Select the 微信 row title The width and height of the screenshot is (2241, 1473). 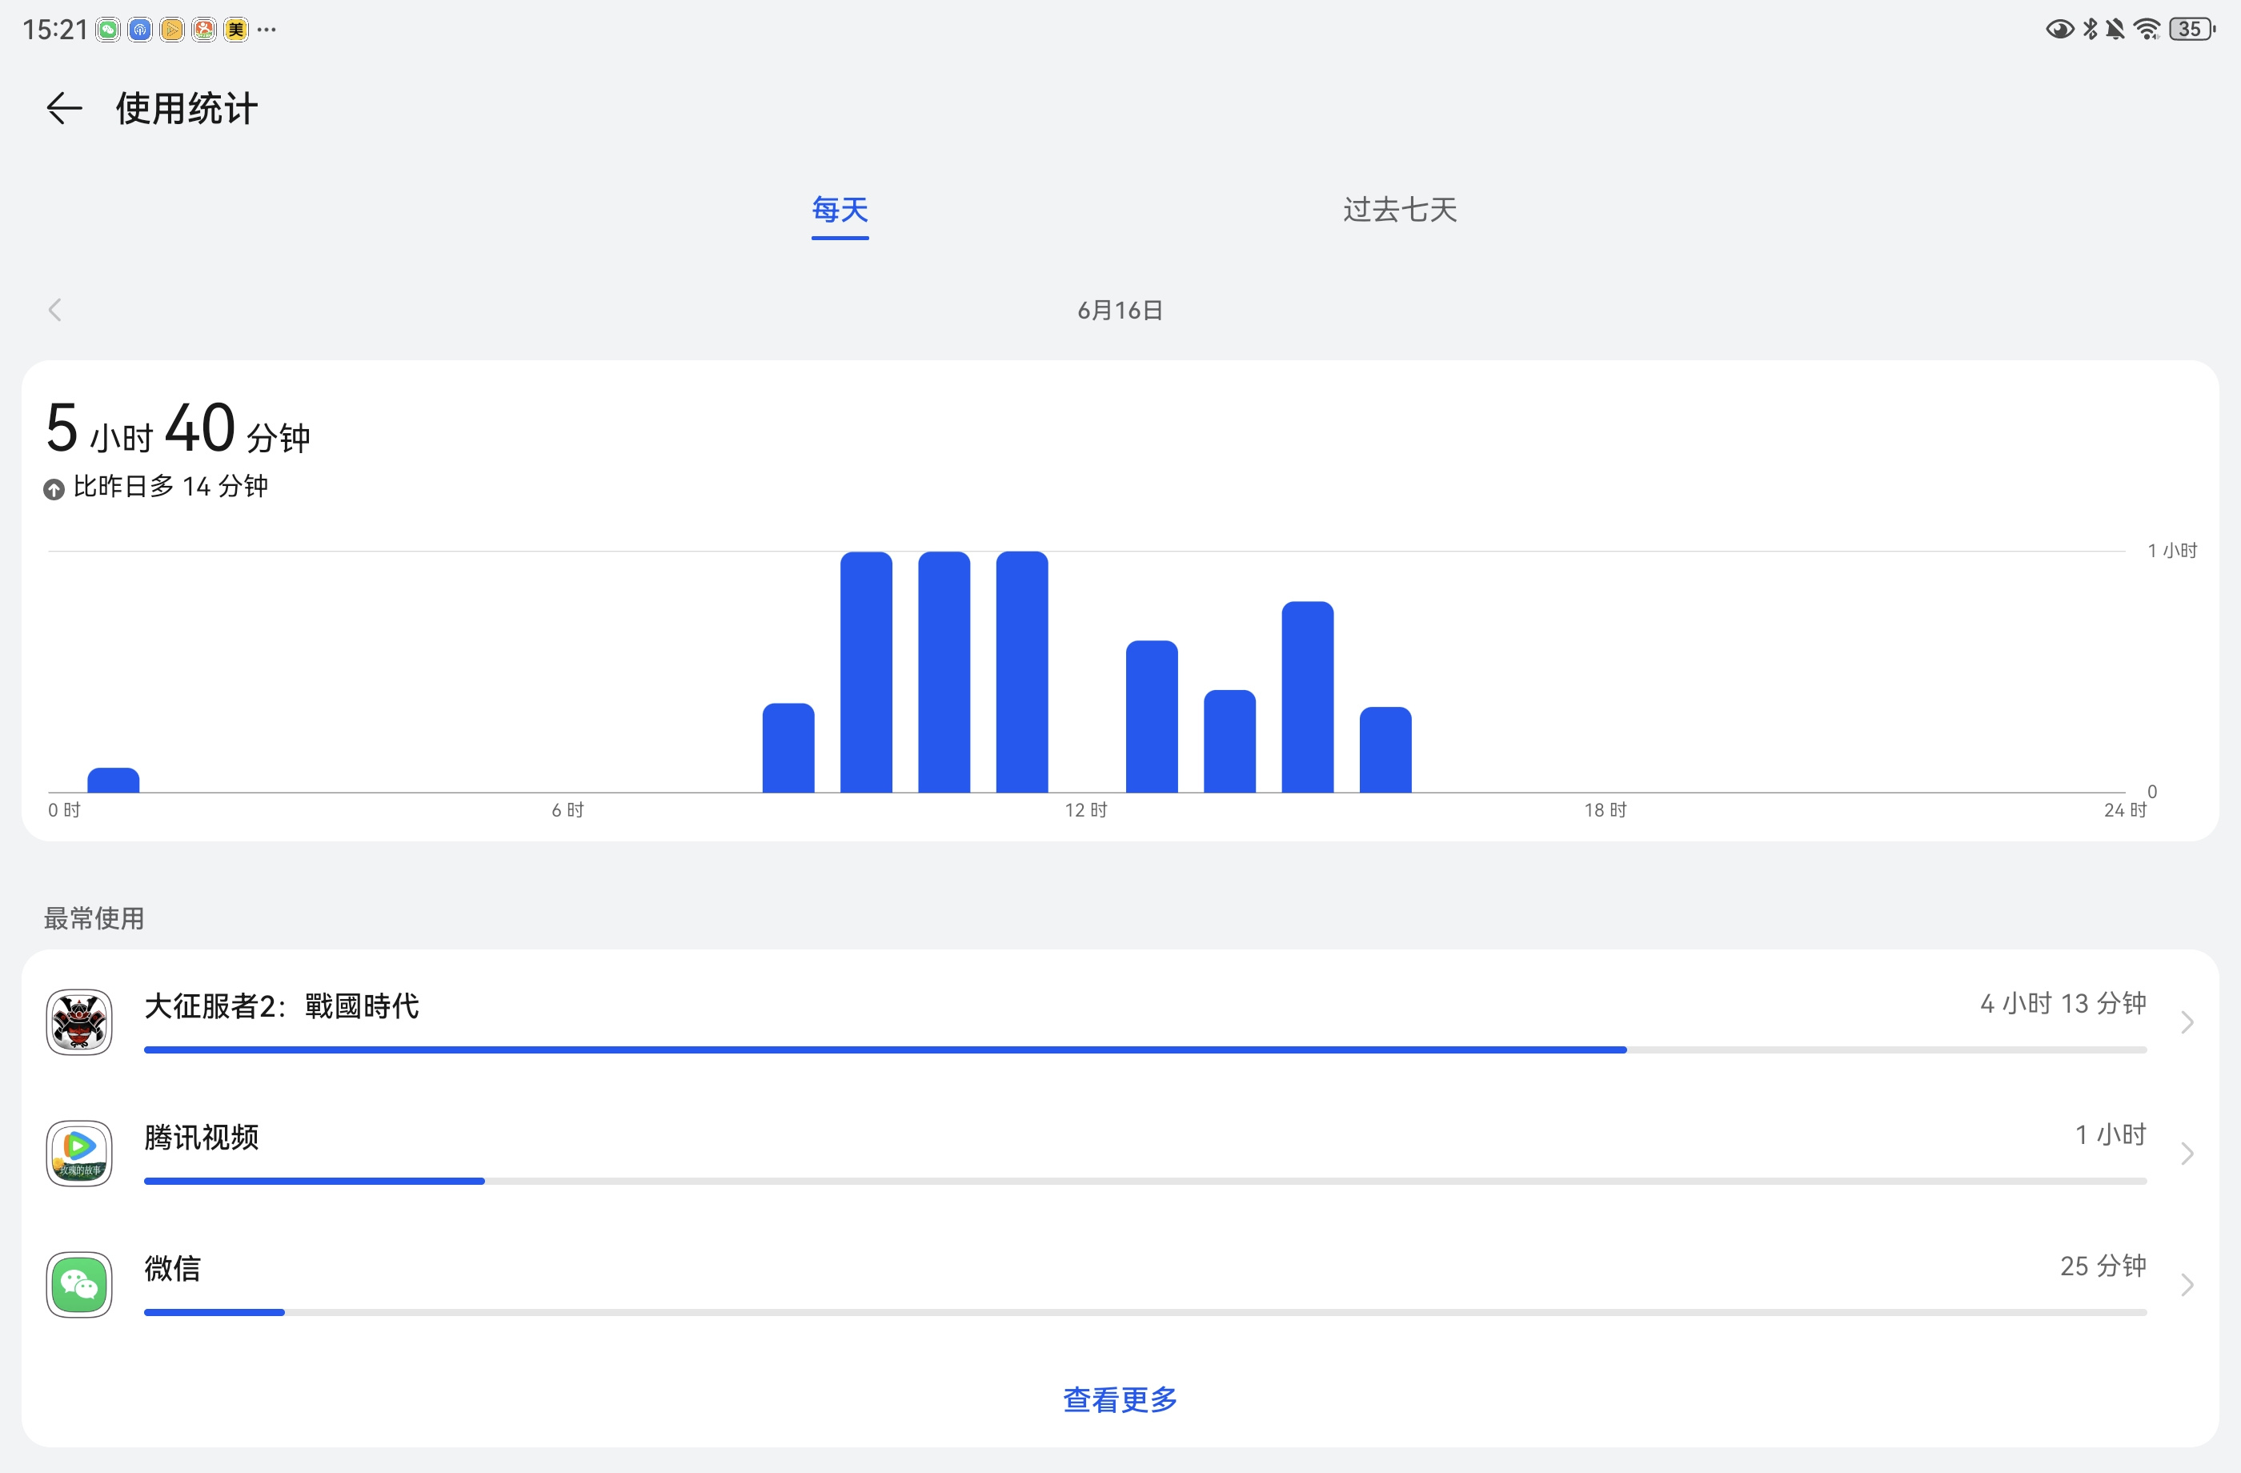tap(172, 1268)
